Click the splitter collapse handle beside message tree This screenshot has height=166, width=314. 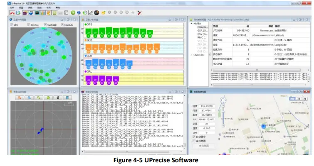pos(210,54)
